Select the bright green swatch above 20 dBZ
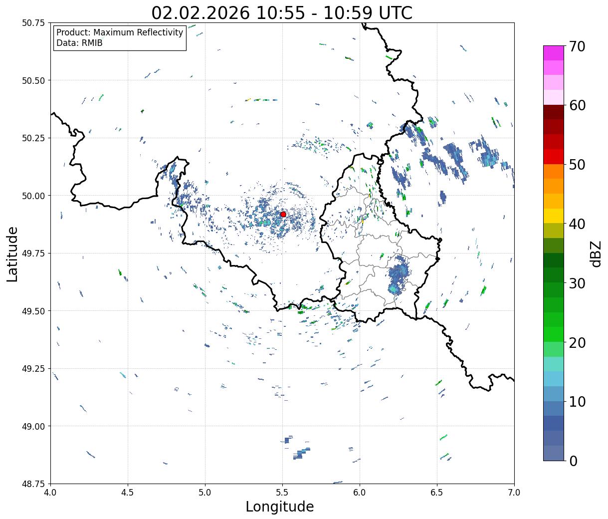Screen dimensions: 608x519 (x=554, y=334)
